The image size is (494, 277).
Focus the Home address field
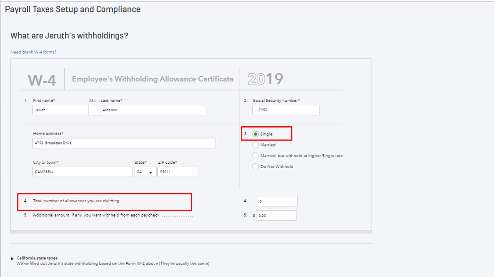click(124, 143)
